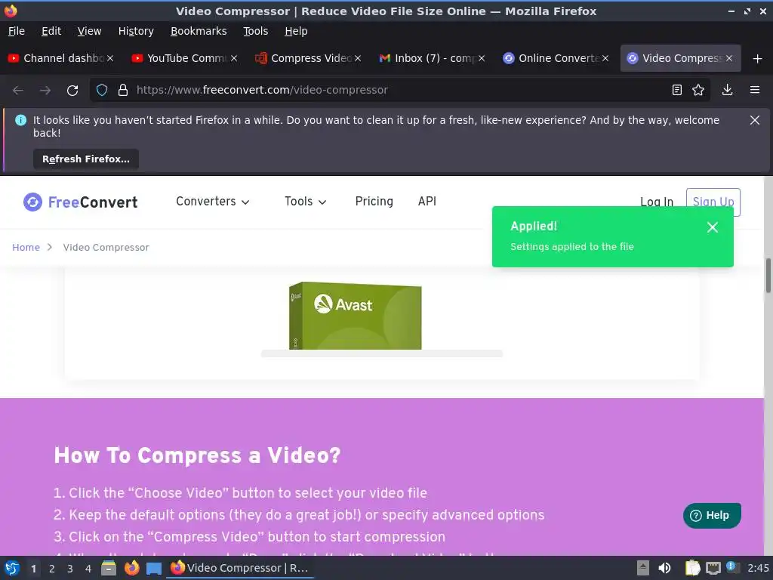This screenshot has width=773, height=580.
Task: Open the Bookmarks menu
Action: coord(199,31)
